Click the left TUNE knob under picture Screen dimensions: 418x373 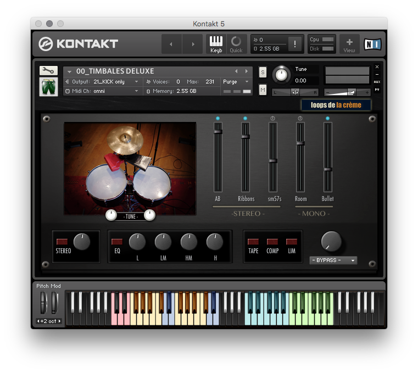click(111, 215)
